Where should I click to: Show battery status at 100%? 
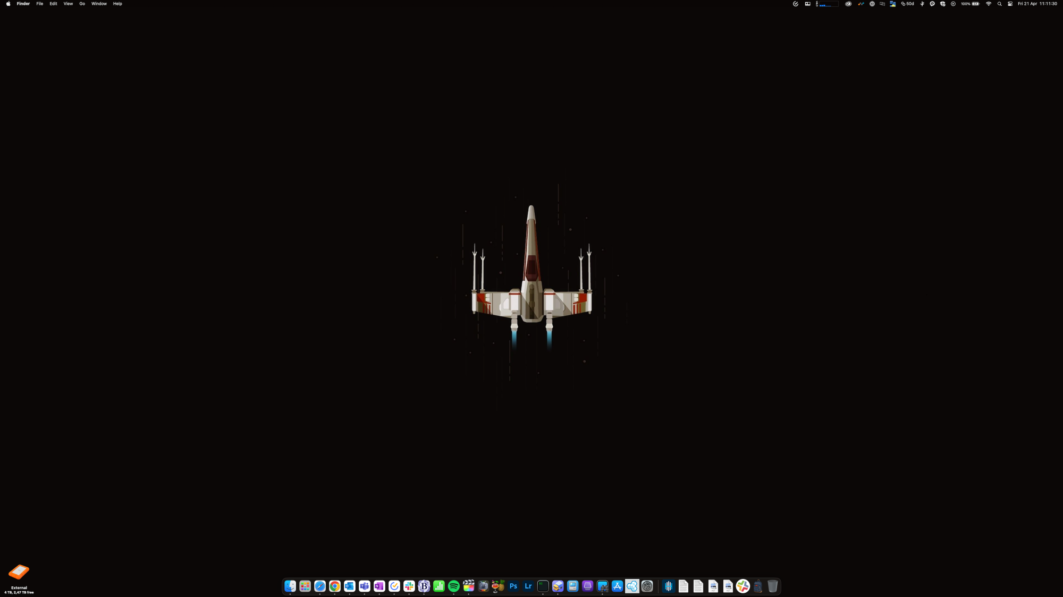(970, 4)
